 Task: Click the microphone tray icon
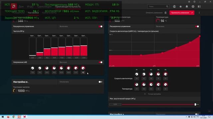point(189,117)
